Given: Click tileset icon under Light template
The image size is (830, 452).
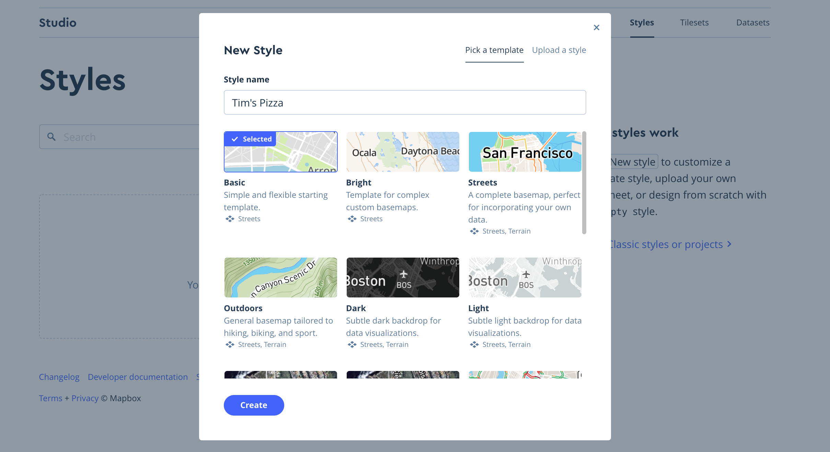Looking at the screenshot, I should (x=474, y=344).
